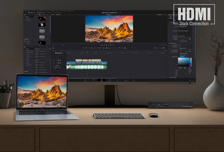
Task: Pick the Blade Edit Mode tool
Action: (x=92, y=48)
